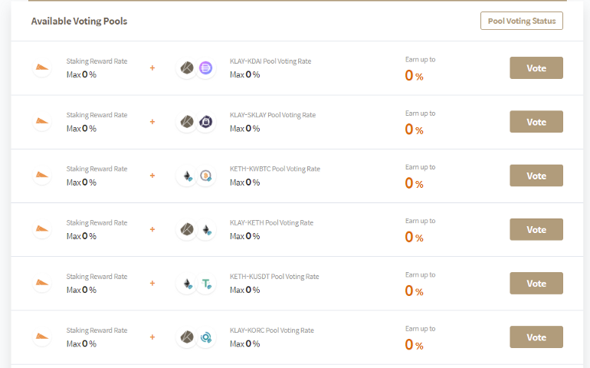The image size is (590, 368).
Task: Click the KETH icon in KLAY-KETH row
Action: (207, 229)
